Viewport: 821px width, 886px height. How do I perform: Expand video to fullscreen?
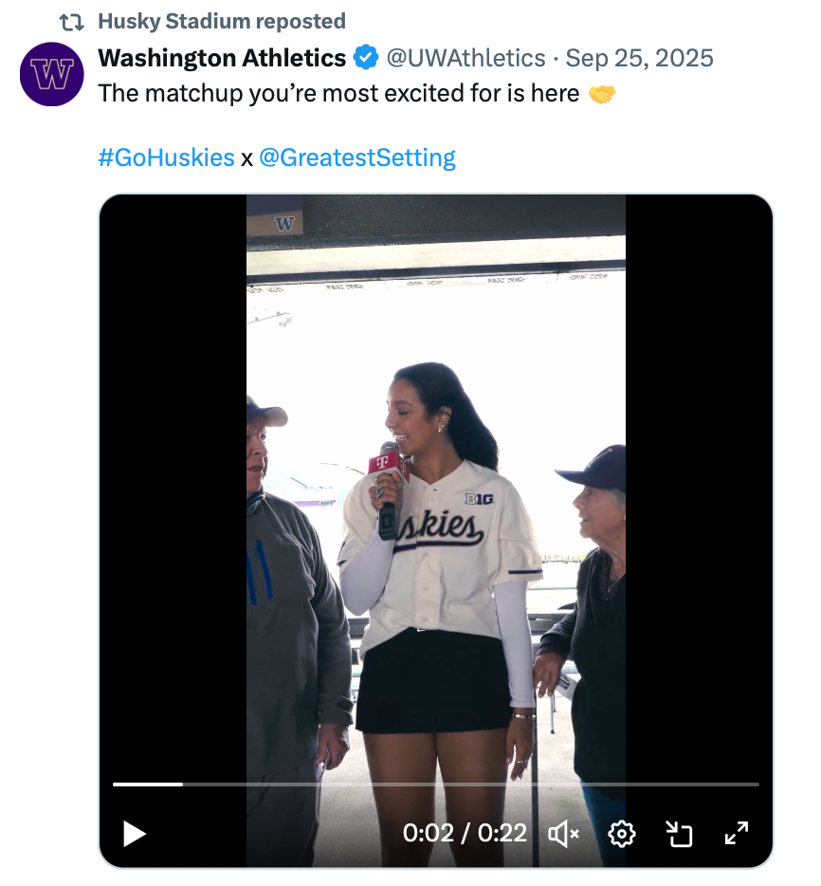point(737,834)
